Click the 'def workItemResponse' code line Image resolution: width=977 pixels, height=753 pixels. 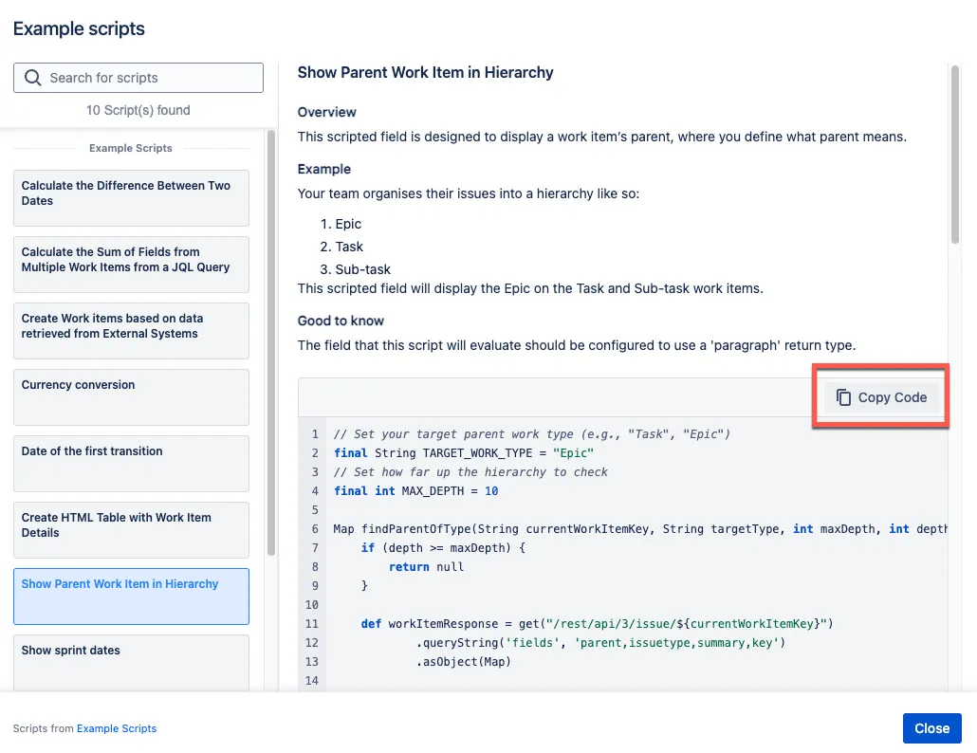click(x=597, y=623)
